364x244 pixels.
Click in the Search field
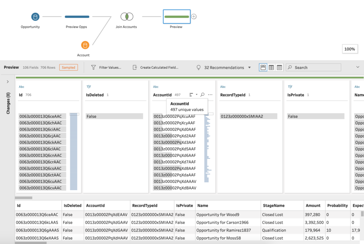point(313,68)
